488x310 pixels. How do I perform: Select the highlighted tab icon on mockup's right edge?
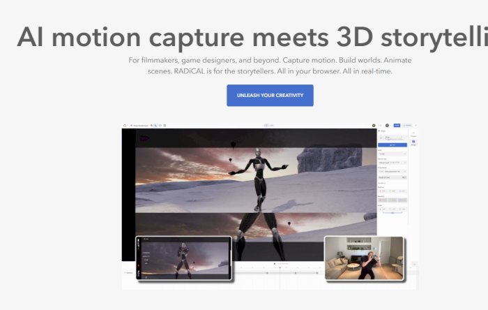pos(413,142)
